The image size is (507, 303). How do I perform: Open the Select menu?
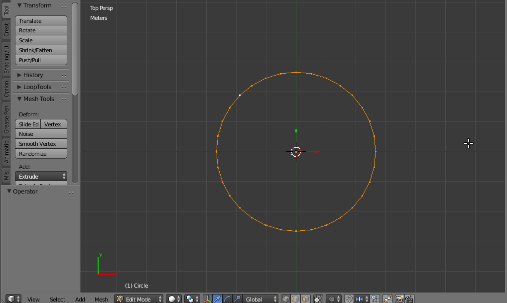(57, 299)
